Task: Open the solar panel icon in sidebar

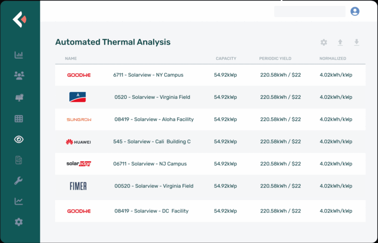Action: [19, 97]
